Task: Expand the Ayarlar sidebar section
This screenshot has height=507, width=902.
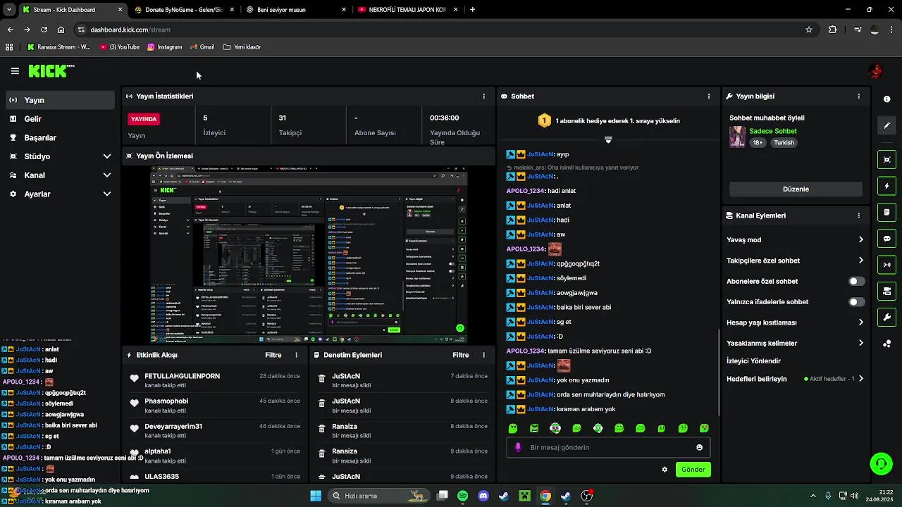Action: (x=60, y=194)
